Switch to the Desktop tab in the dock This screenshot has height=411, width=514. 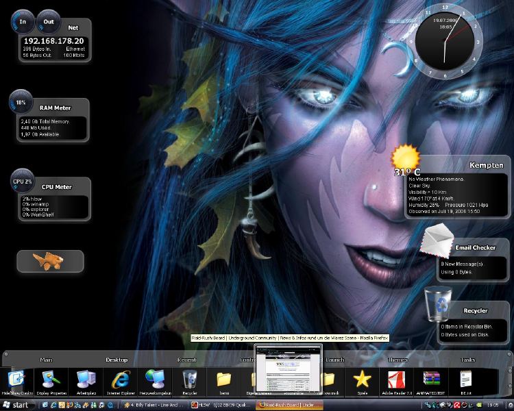coord(117,360)
